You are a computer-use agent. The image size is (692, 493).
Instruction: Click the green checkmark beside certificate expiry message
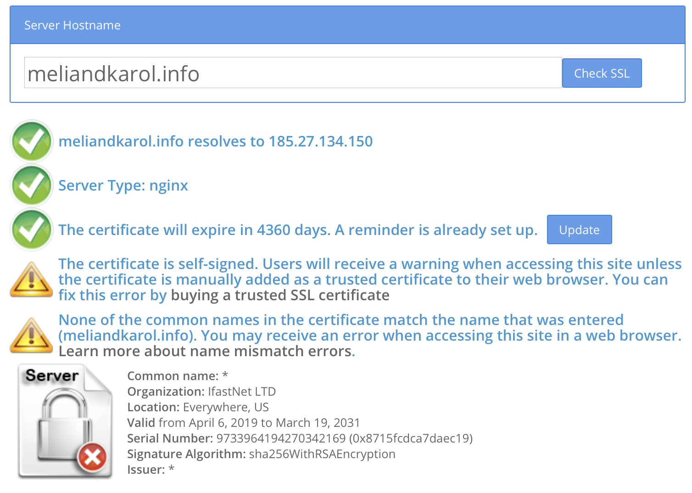32,230
